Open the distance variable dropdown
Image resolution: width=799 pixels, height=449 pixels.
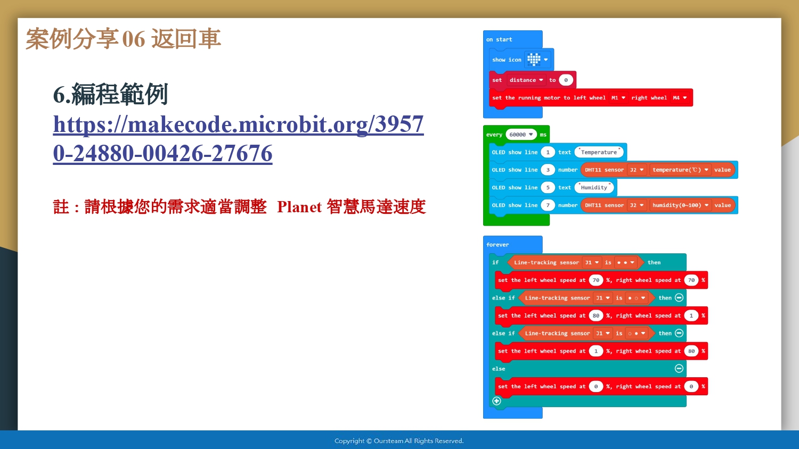pos(526,80)
